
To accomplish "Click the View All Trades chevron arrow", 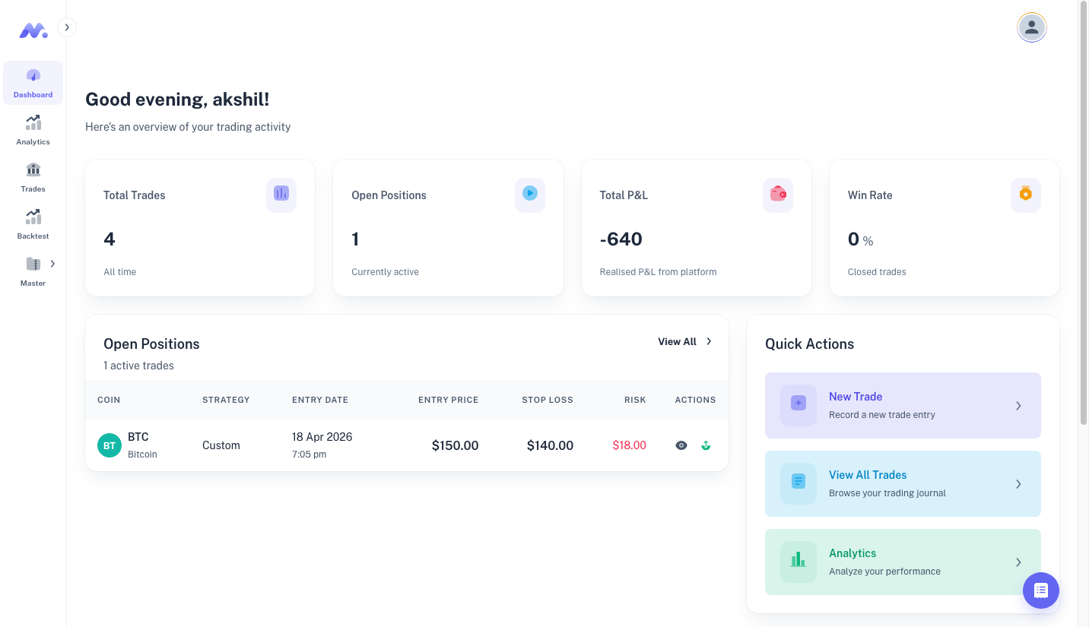I will (x=1018, y=484).
